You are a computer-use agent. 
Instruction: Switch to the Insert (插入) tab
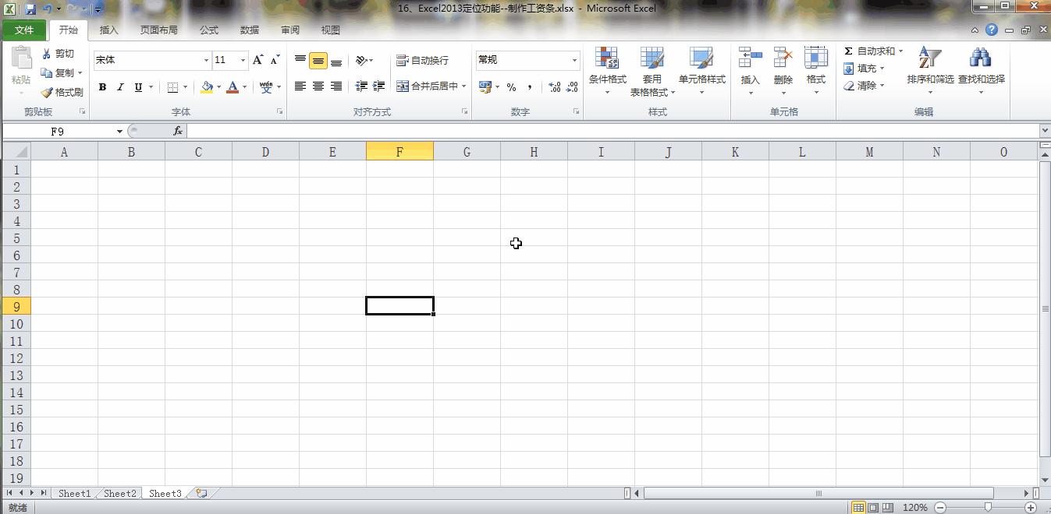pos(109,30)
